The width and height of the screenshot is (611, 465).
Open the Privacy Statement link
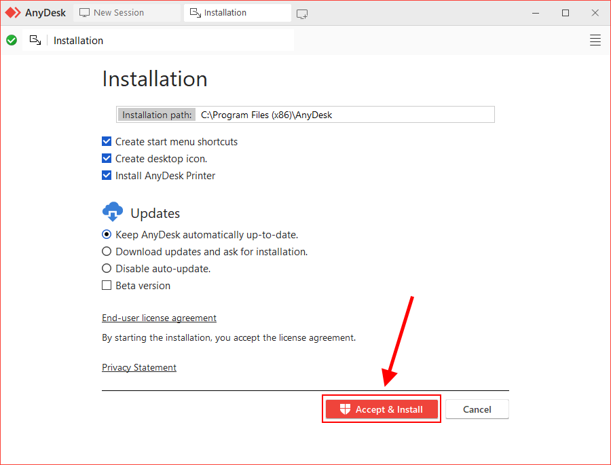pos(139,367)
